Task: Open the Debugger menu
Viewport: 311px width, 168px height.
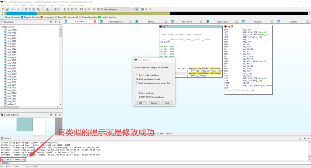Action: (x=41, y=5)
